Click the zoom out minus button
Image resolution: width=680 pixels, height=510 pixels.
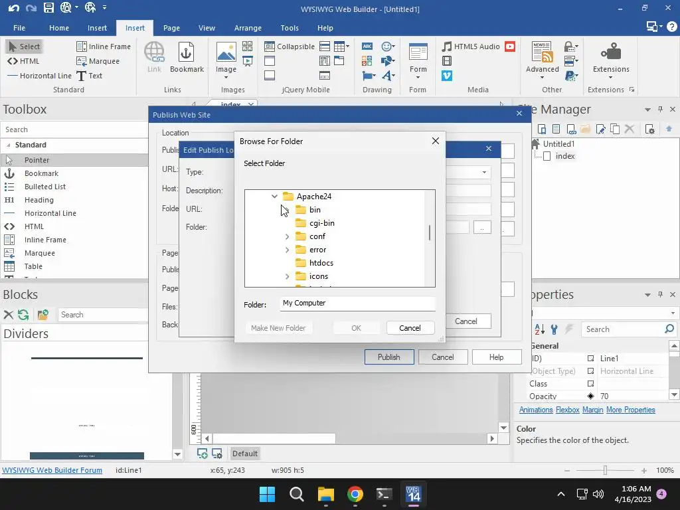(567, 471)
